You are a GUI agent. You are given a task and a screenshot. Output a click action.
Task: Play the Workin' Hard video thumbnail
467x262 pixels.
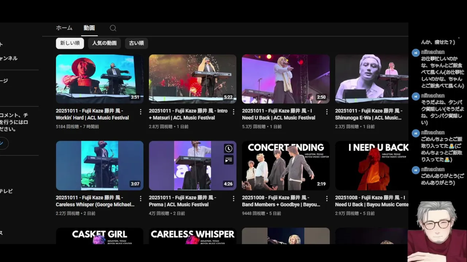[100, 79]
